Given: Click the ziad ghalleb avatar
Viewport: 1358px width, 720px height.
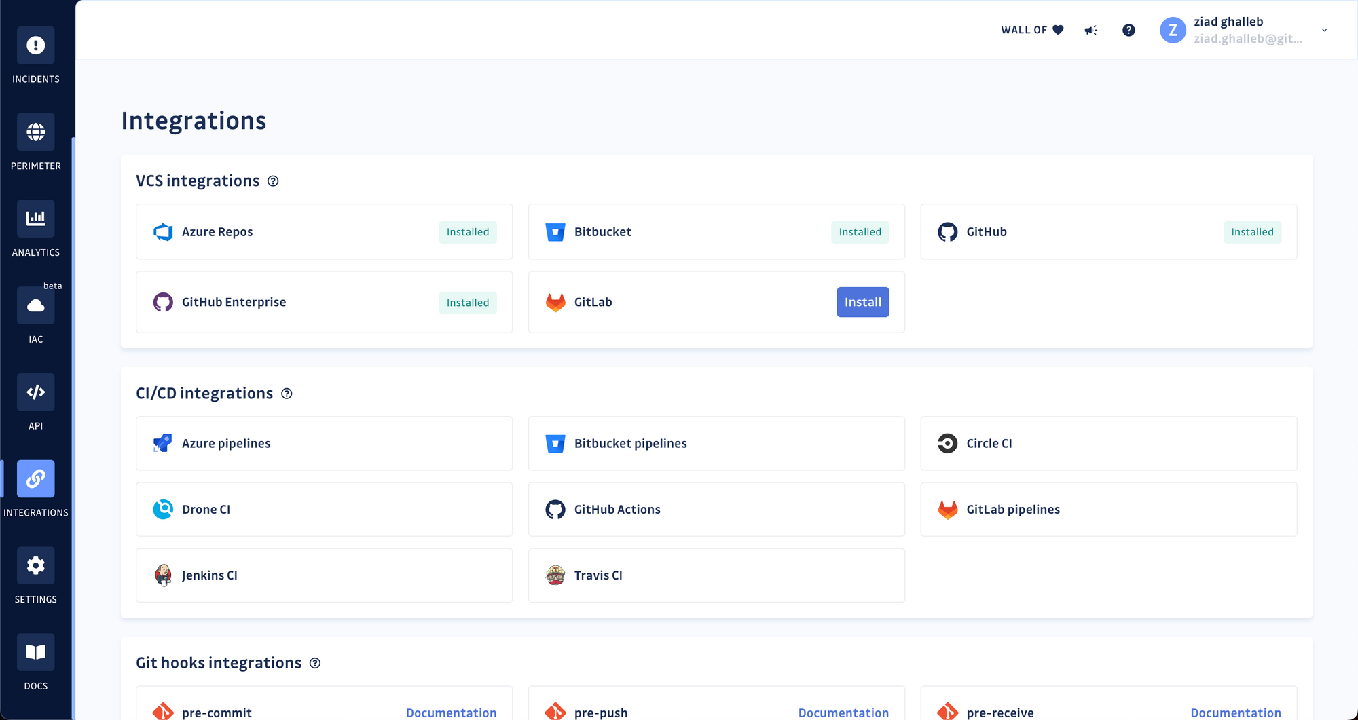Looking at the screenshot, I should tap(1173, 30).
